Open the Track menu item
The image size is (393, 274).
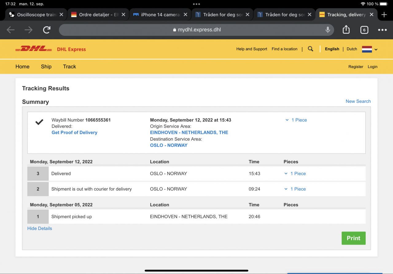69,66
